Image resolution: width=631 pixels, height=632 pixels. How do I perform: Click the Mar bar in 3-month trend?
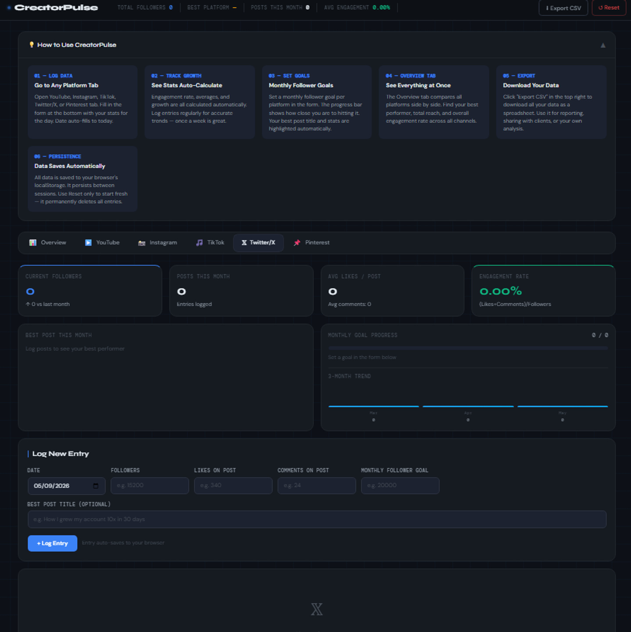373,406
